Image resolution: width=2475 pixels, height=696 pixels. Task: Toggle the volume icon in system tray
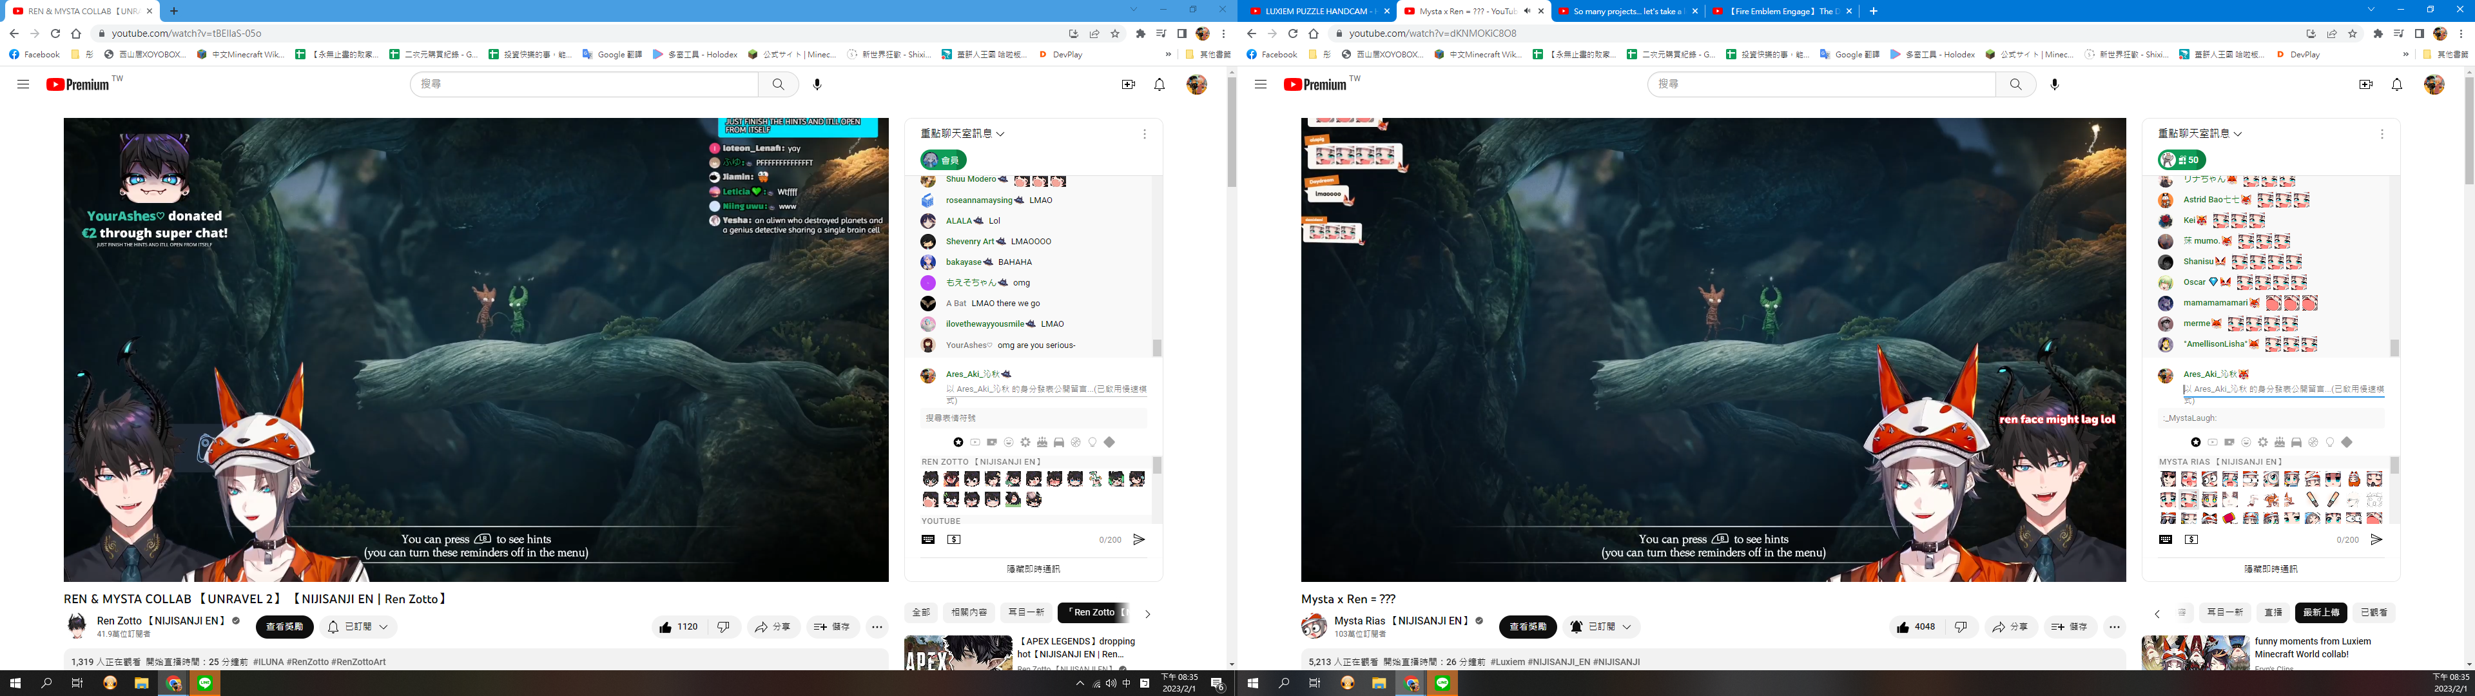point(1111,684)
